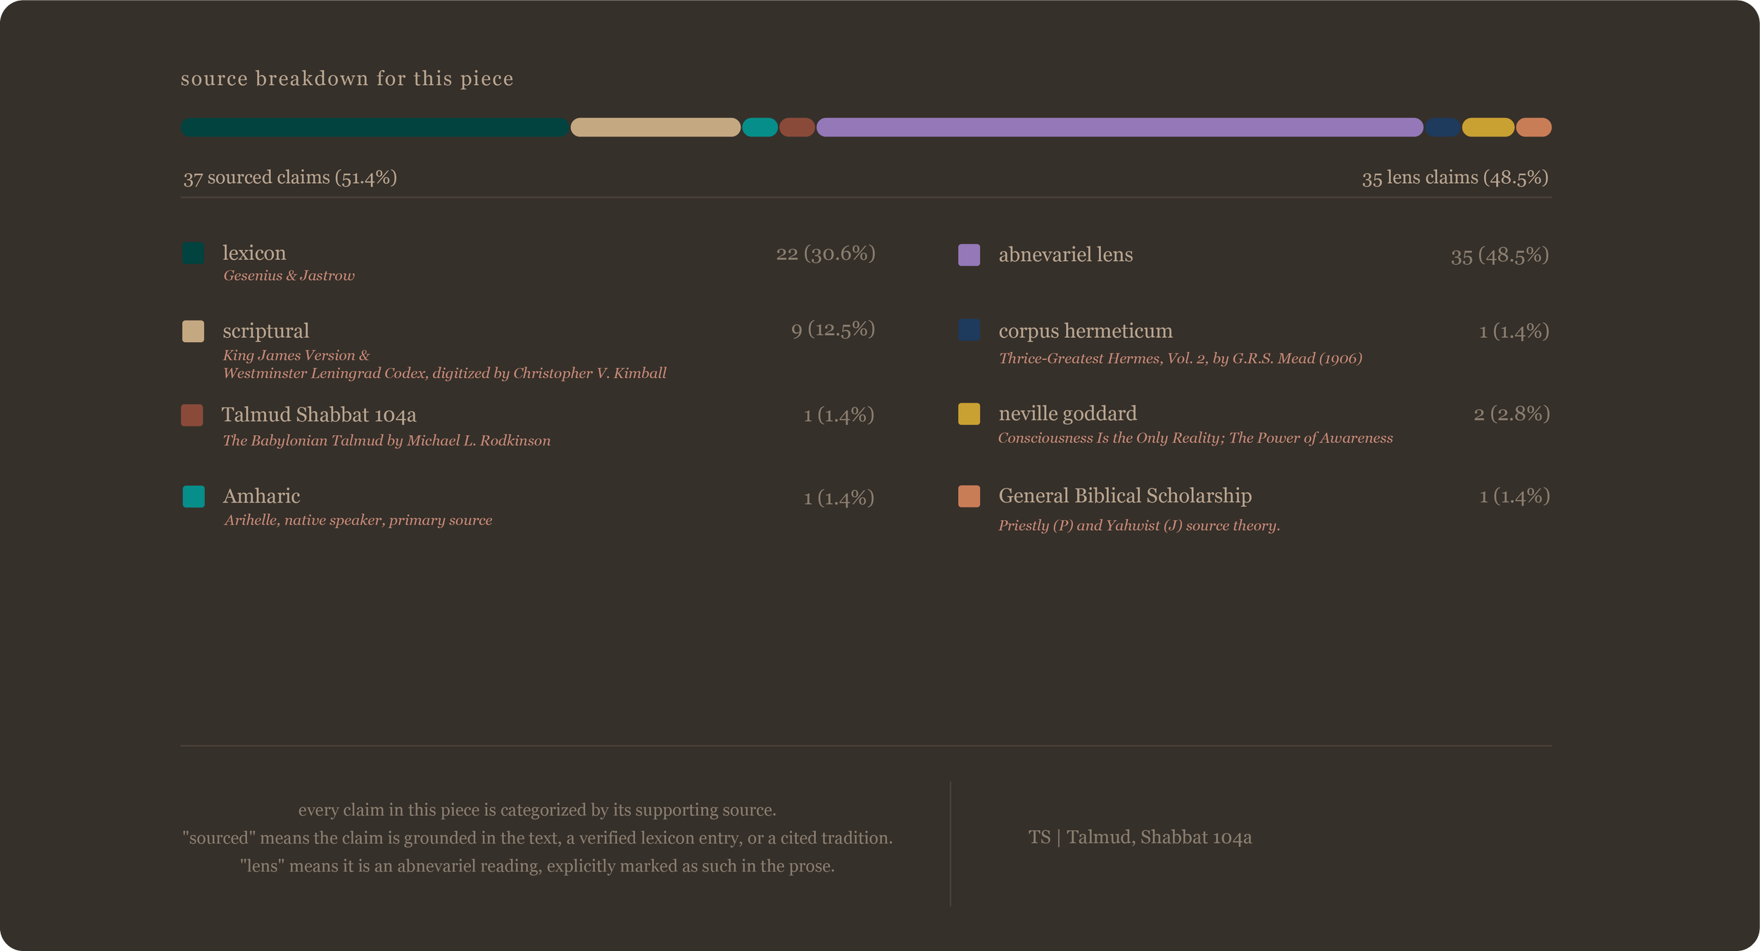Click the teal Amharic legend swatch
Image resolution: width=1760 pixels, height=951 pixels.
[194, 496]
